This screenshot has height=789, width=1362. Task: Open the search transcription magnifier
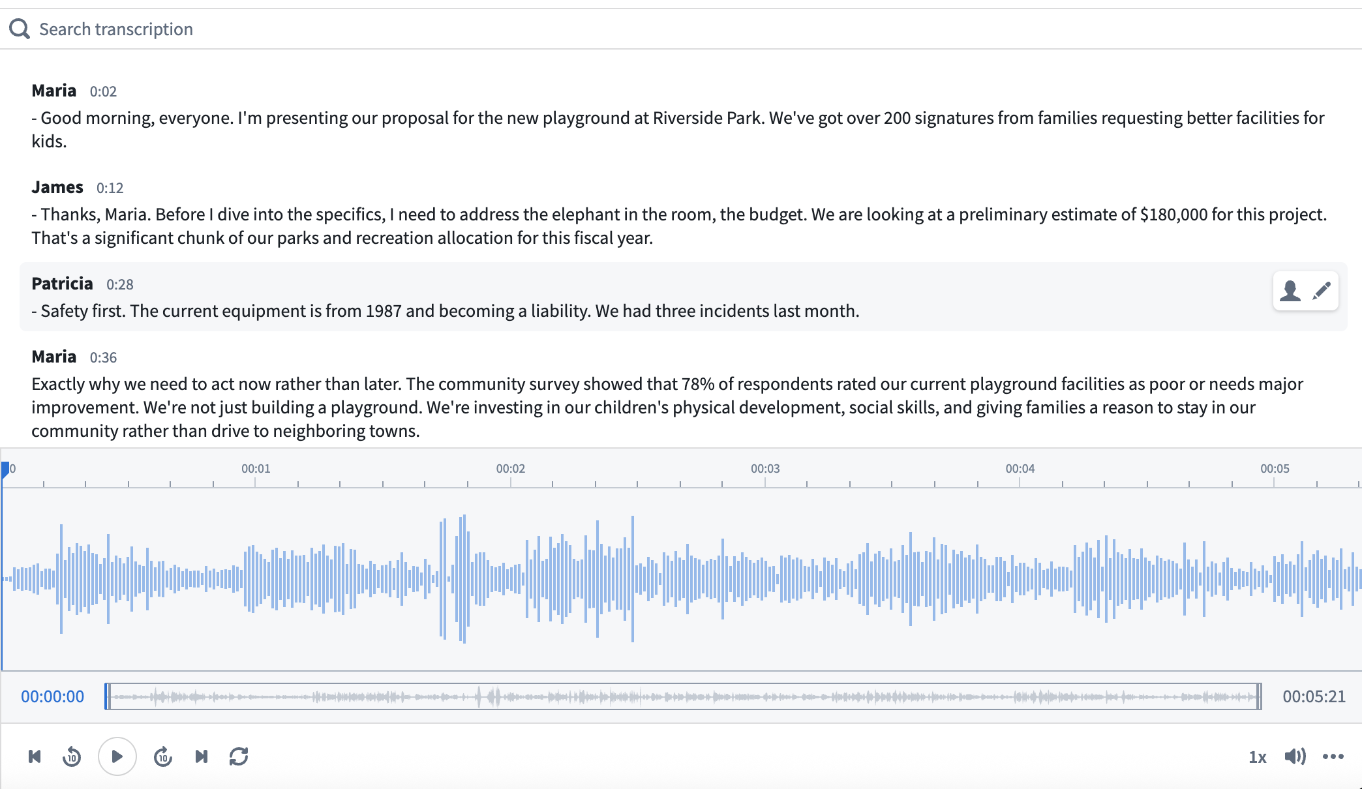pyautogui.click(x=19, y=29)
